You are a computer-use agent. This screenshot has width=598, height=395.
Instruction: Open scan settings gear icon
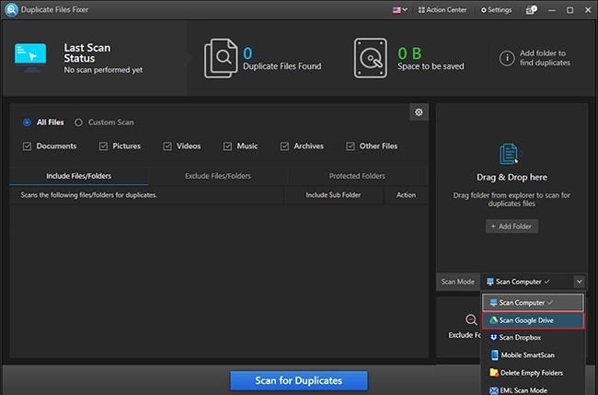419,112
